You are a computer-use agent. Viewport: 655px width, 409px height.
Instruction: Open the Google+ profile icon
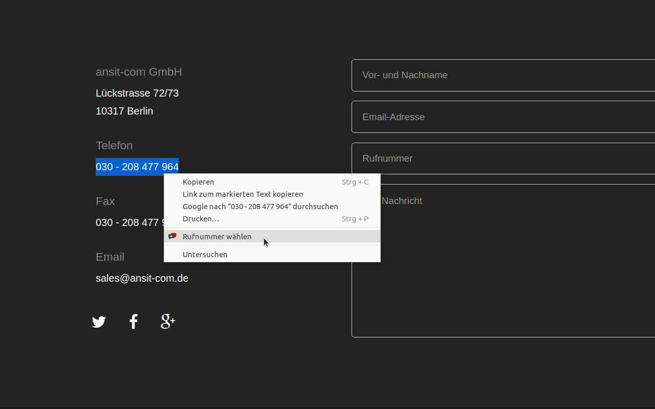(x=168, y=321)
